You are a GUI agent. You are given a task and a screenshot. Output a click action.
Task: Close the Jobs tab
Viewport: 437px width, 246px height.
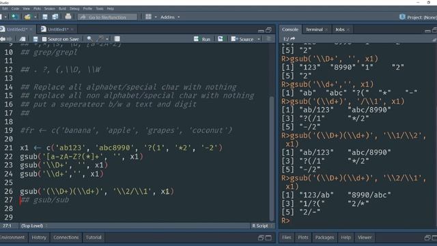(x=348, y=29)
